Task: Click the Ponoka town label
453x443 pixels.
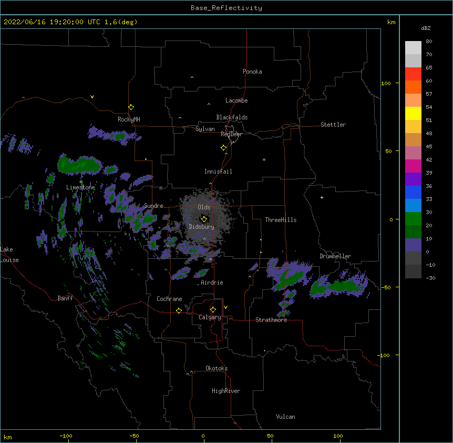Action: coord(252,72)
